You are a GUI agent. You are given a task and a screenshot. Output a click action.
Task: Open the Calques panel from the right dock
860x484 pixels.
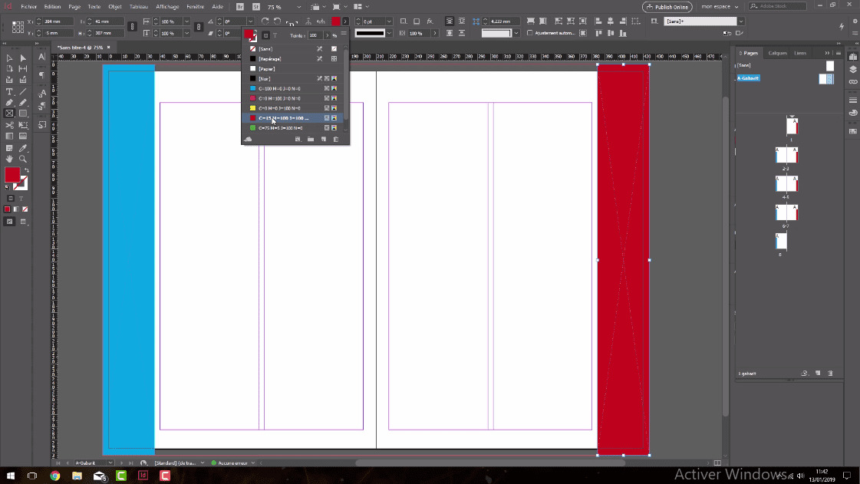click(x=852, y=69)
